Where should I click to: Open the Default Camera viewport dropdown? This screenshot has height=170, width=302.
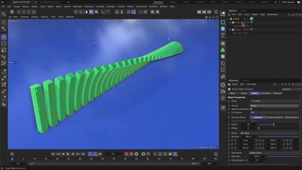[113, 21]
